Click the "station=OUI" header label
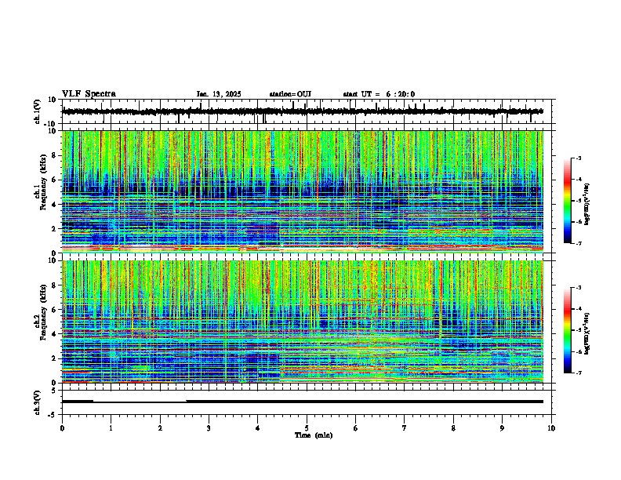 290,94
